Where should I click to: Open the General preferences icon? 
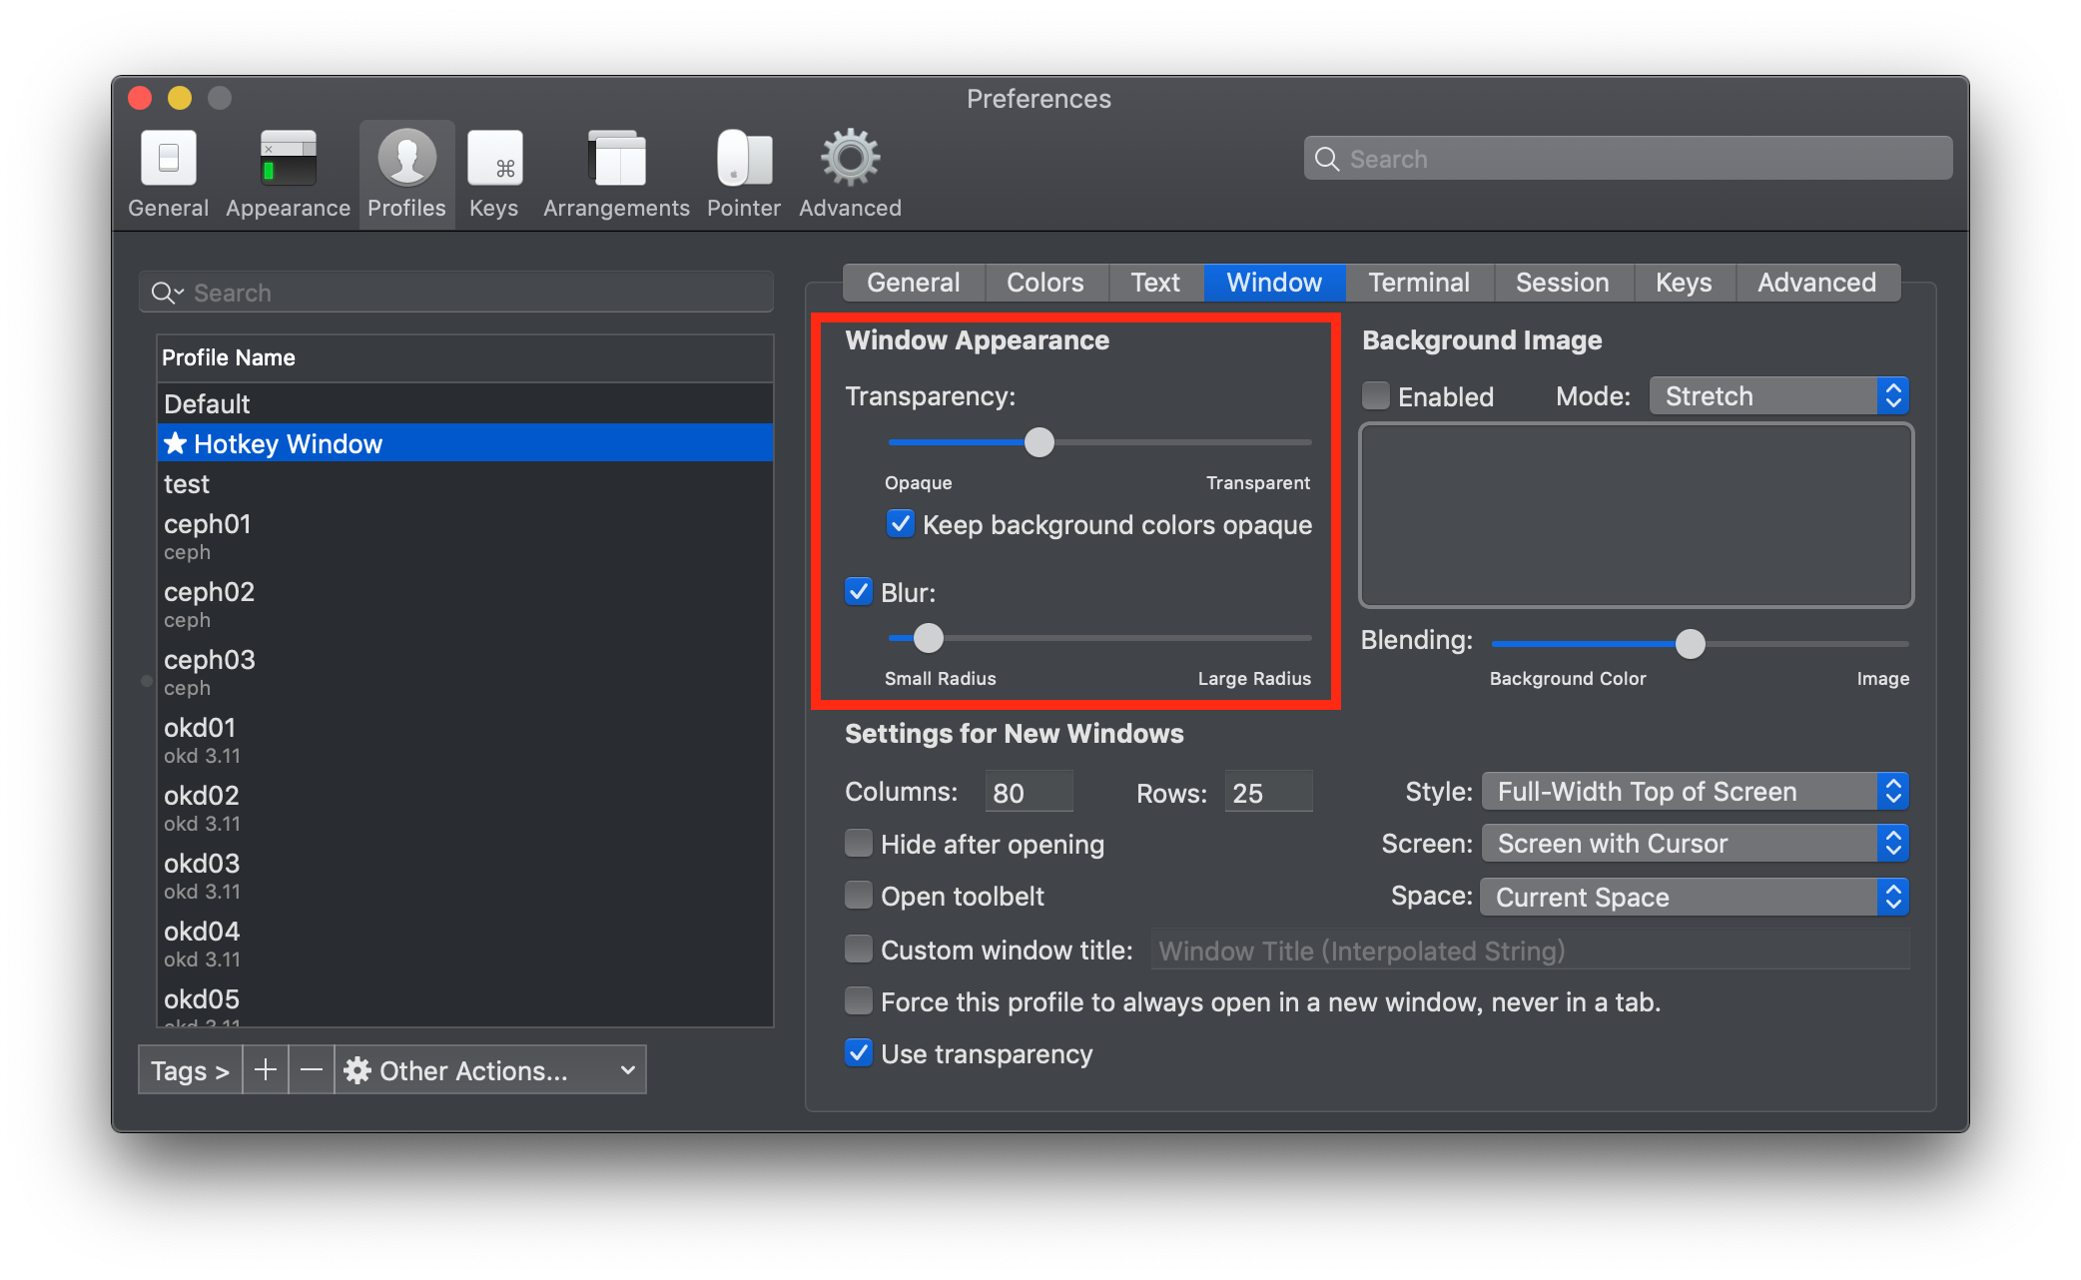pos(168,160)
